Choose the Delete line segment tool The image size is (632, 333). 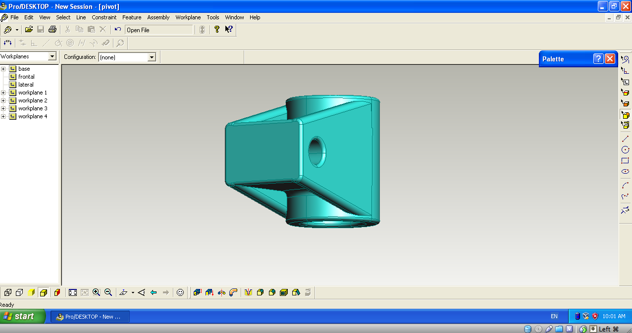point(625,210)
